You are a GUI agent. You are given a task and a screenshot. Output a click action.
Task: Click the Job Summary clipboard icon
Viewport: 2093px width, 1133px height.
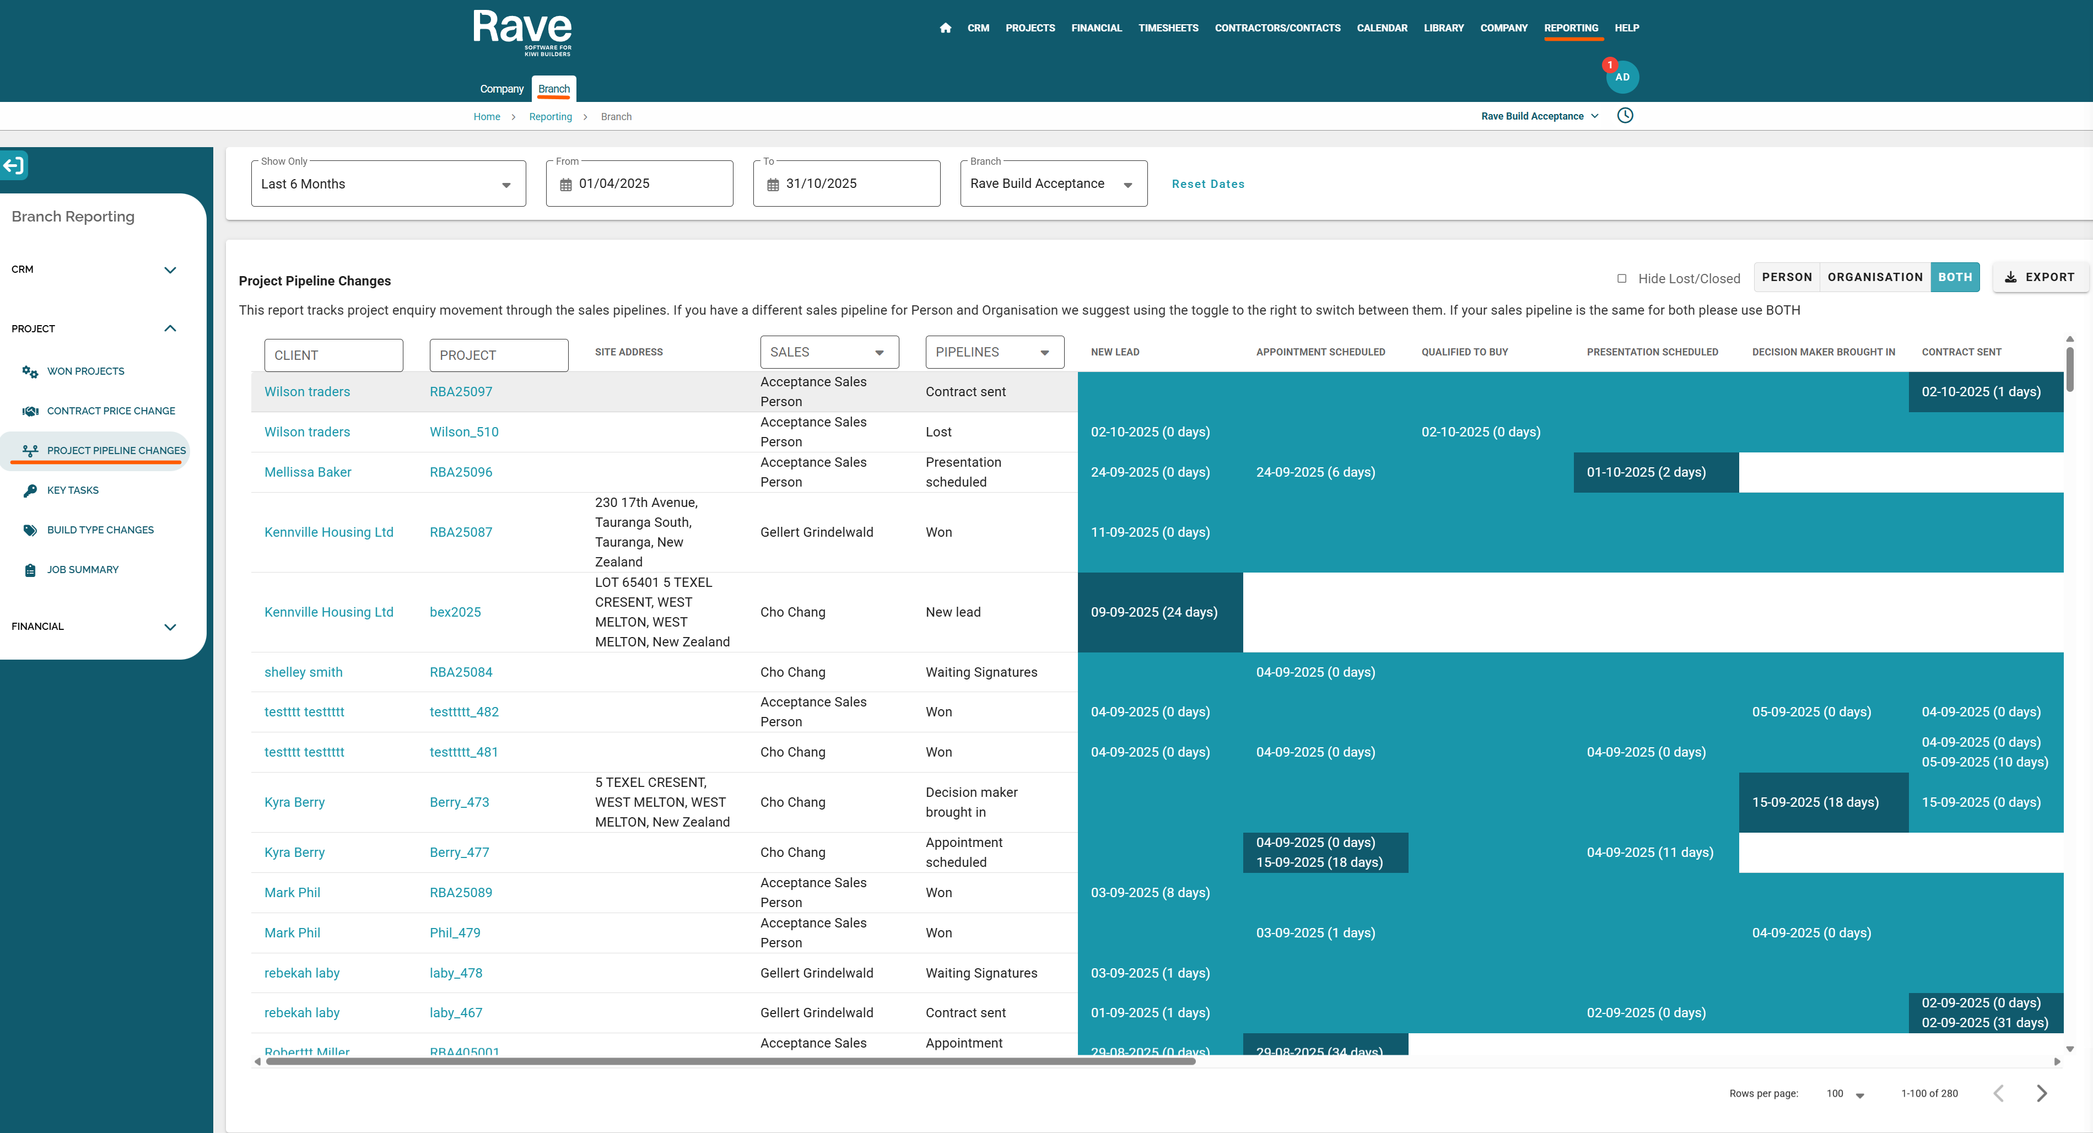click(x=30, y=570)
